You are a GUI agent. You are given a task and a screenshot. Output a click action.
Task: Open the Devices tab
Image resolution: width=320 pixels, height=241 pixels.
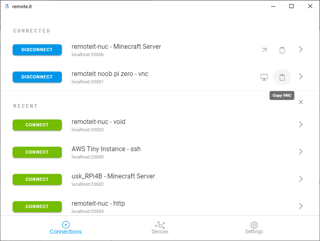click(x=160, y=228)
